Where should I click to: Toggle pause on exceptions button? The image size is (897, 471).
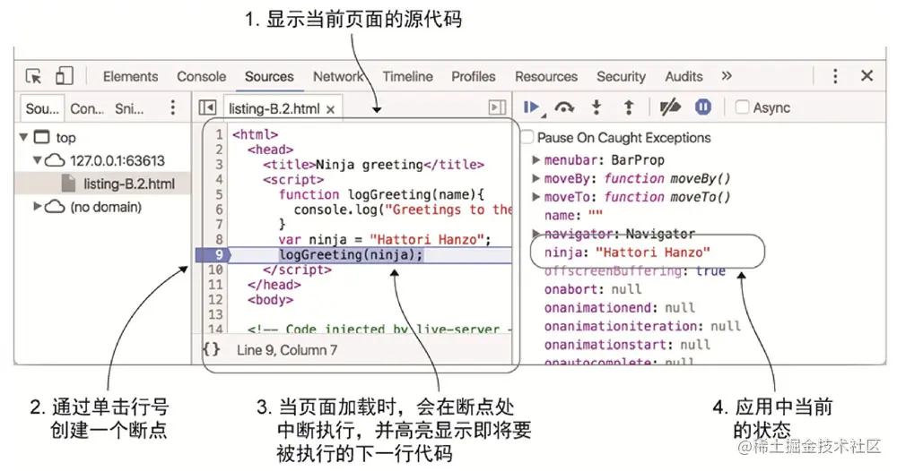pos(703,107)
